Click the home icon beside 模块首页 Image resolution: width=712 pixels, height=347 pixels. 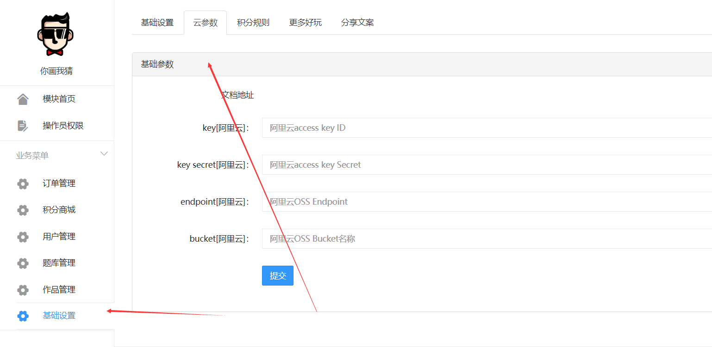[23, 99]
